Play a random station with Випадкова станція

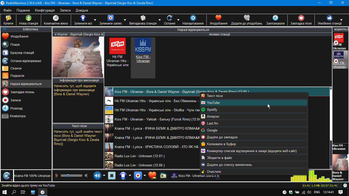pyautogui.click(x=143, y=20)
